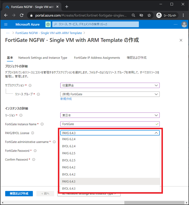The height and width of the screenshot is (205, 189).
Task: Go forward with browser forward arrow
Action: pos(14,15)
